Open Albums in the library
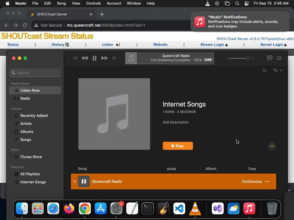This screenshot has width=294, height=220. click(35, 132)
